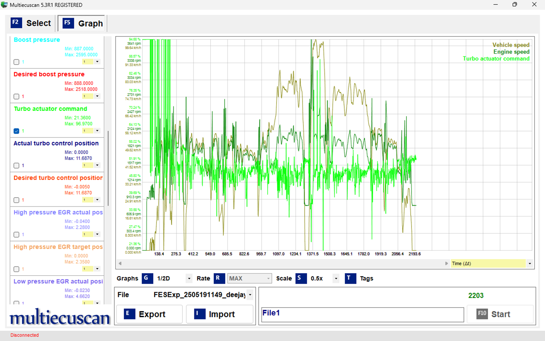Click the G shortcut icon for Graphs
545x341 pixels.
(x=147, y=278)
